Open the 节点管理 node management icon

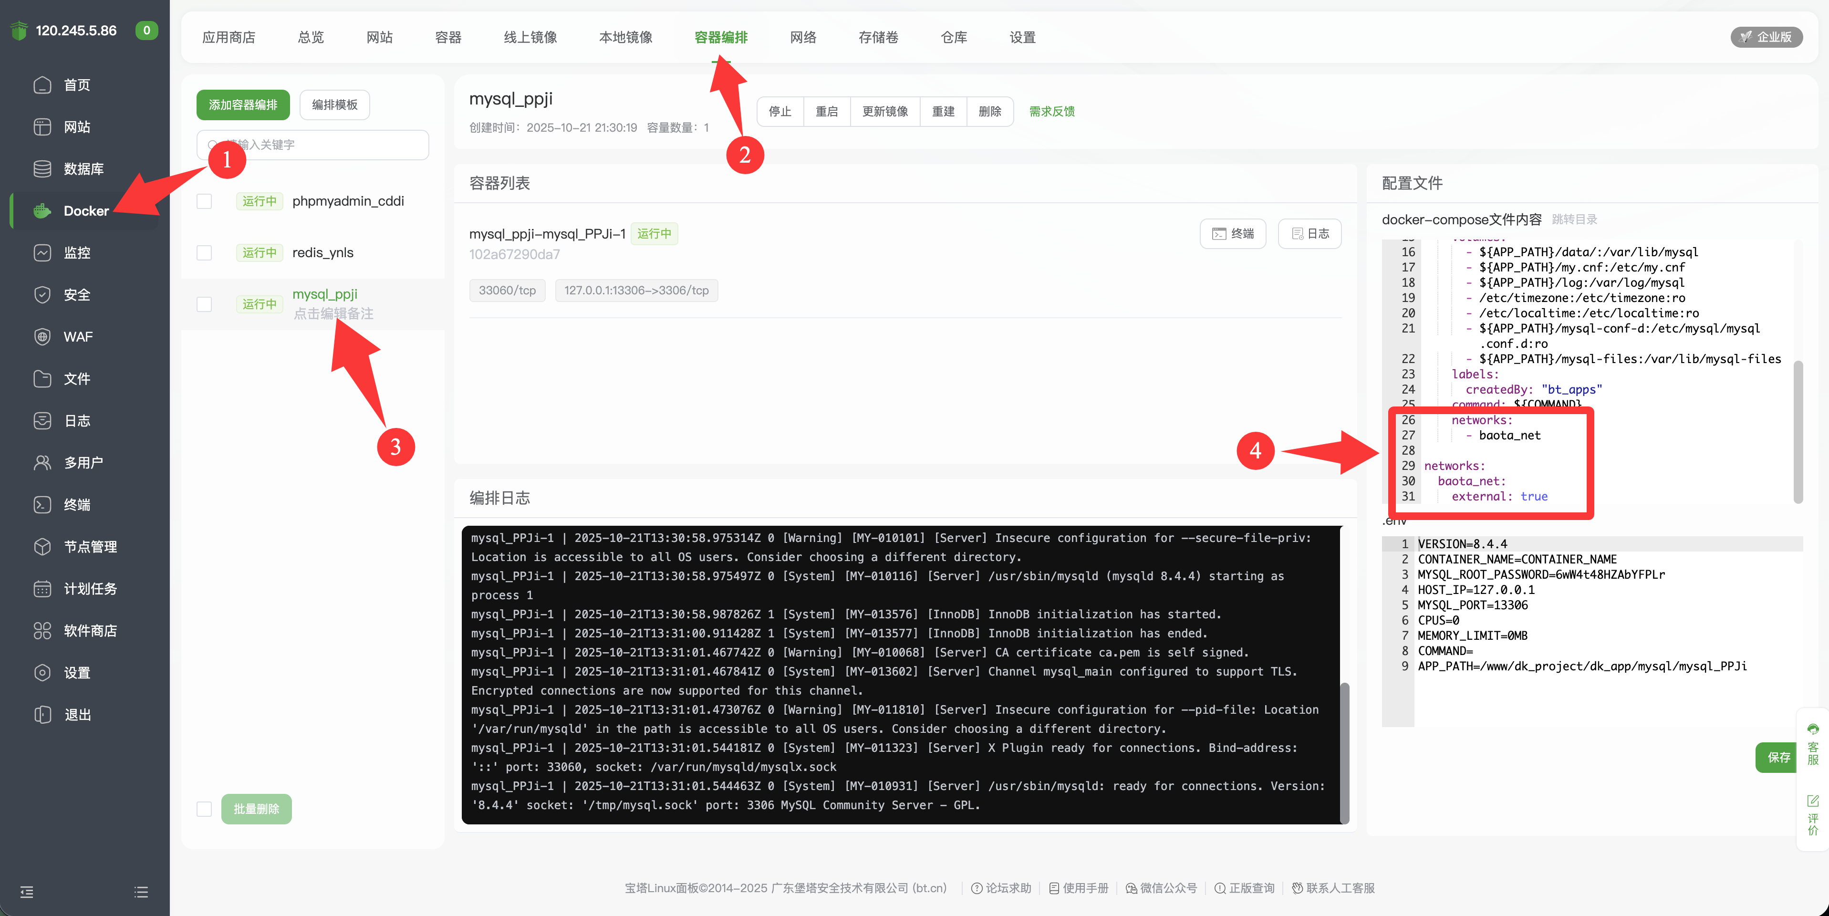coord(42,547)
